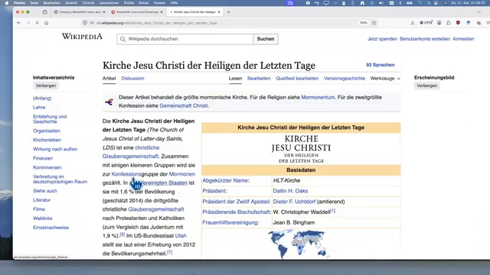The image size is (490, 275).
Task: Click the blue hat extension icon
Action: tap(468, 23)
